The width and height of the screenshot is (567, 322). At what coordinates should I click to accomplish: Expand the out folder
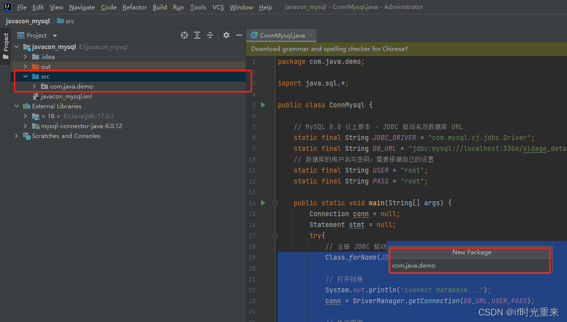pyautogui.click(x=25, y=67)
